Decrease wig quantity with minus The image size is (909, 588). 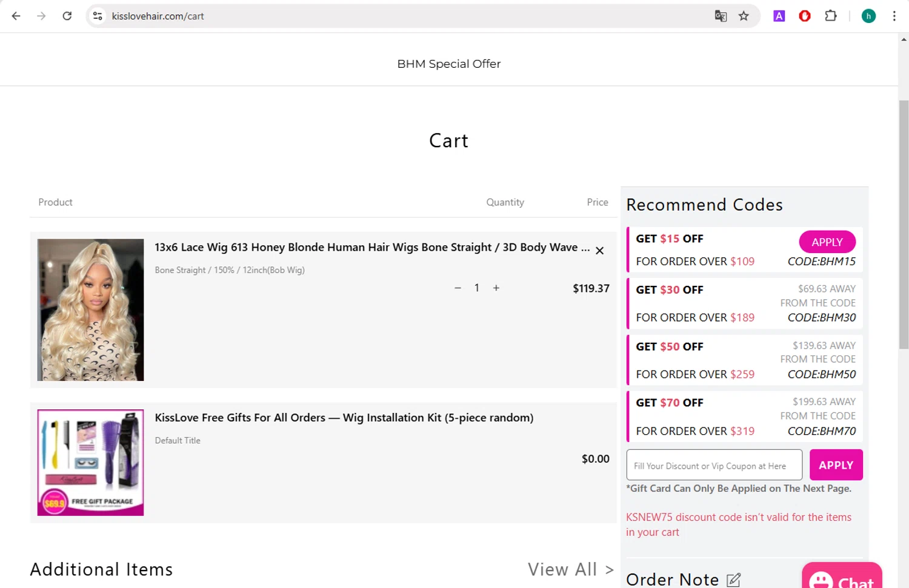(458, 288)
